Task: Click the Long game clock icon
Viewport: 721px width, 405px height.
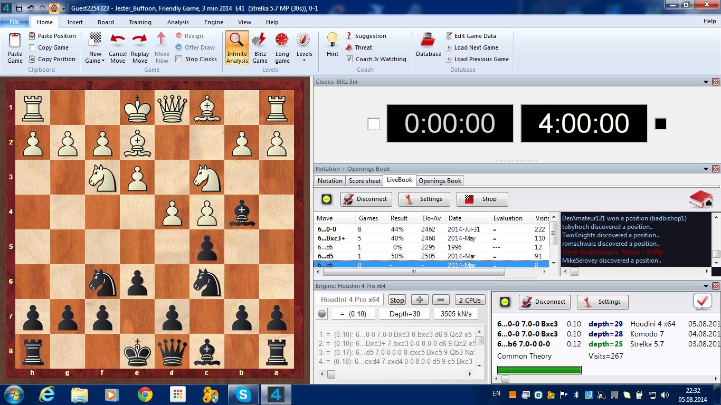Action: (282, 41)
